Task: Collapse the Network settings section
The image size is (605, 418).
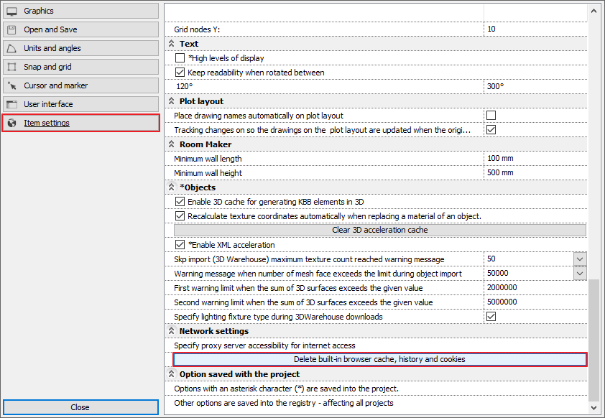Action: 171,331
